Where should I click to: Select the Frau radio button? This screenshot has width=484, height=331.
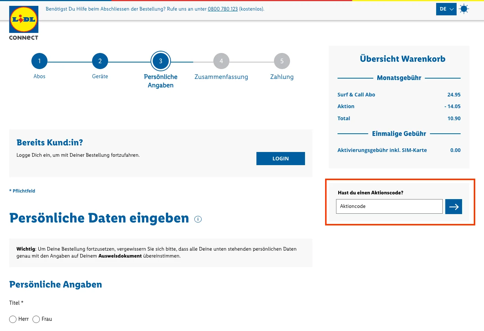(x=36, y=319)
